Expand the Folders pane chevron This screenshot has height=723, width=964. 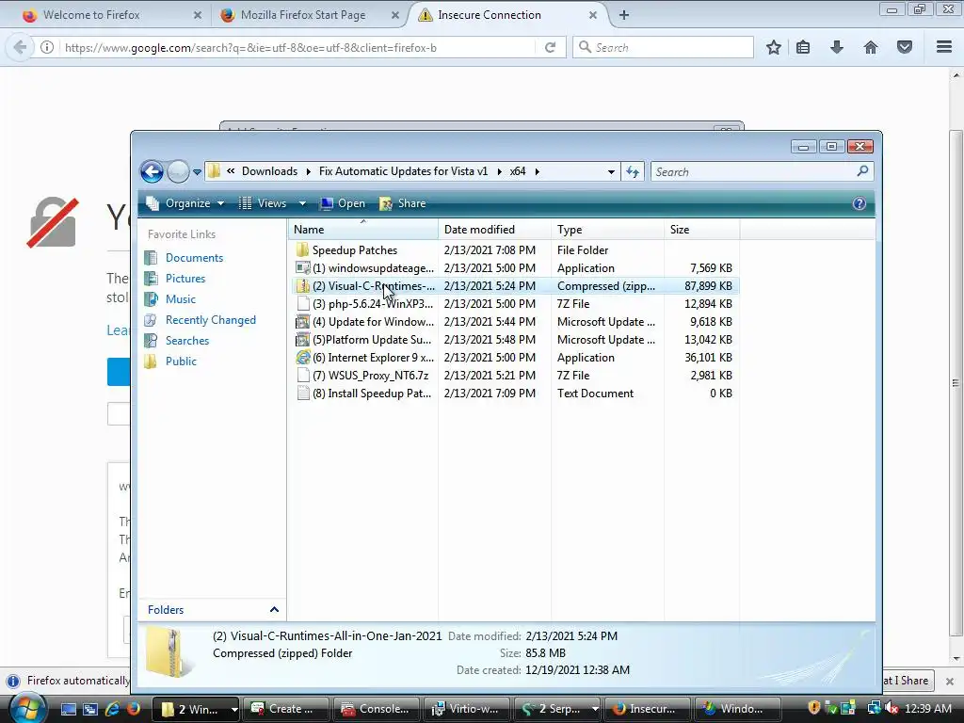[274, 610]
